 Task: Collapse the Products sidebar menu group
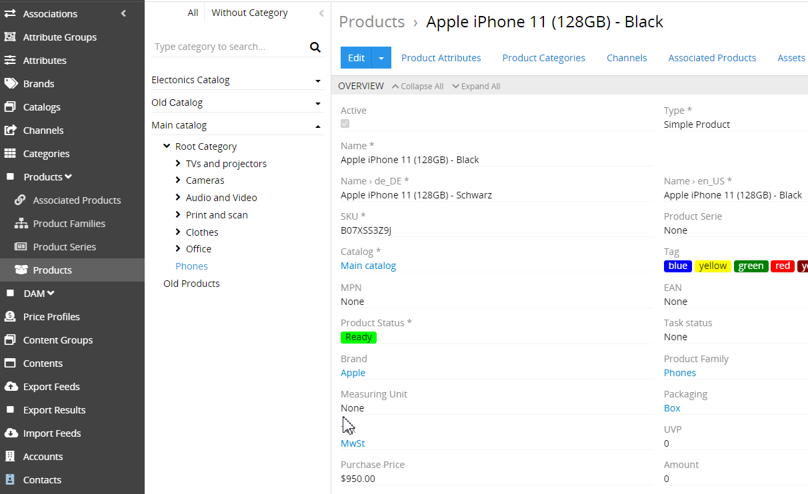point(69,176)
